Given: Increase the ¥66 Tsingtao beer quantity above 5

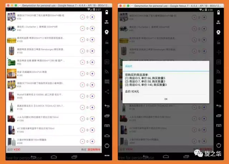Looking at the screenshot, I should 92,62.
